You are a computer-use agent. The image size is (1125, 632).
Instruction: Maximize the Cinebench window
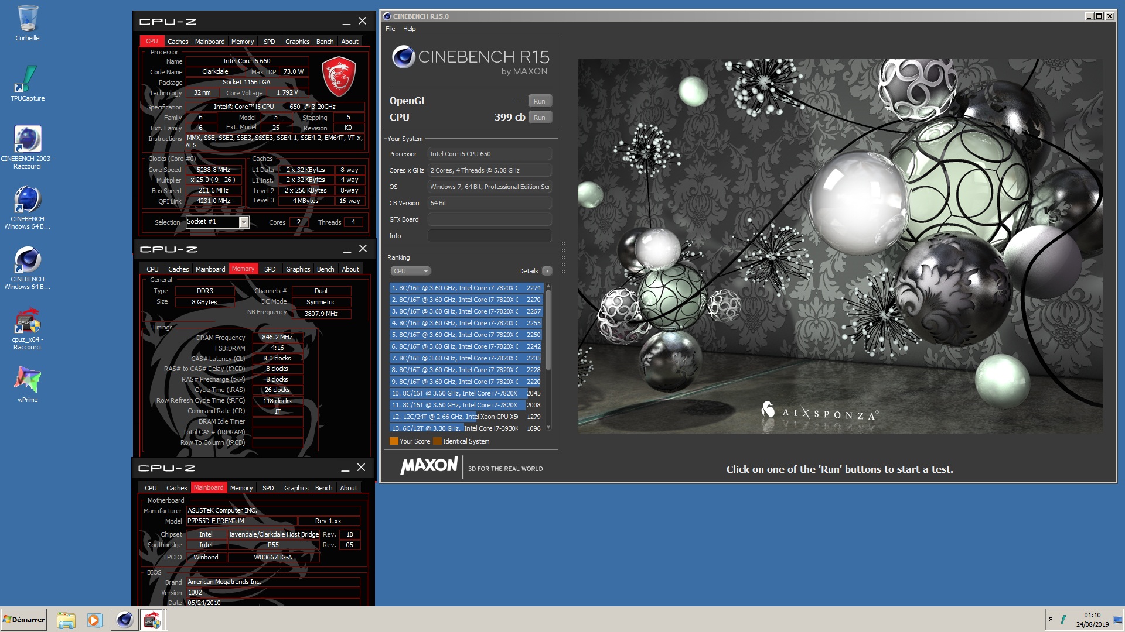point(1099,16)
